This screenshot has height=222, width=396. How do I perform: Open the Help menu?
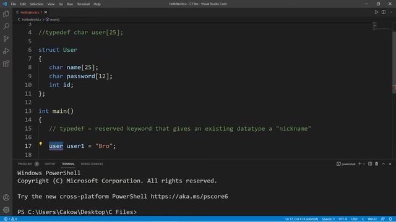click(x=97, y=4)
